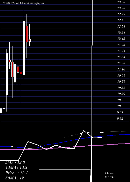Click the NASDAQ LBTYA mail.munafa.pro chart title
The width and height of the screenshot is (130, 182).
(23, 3)
